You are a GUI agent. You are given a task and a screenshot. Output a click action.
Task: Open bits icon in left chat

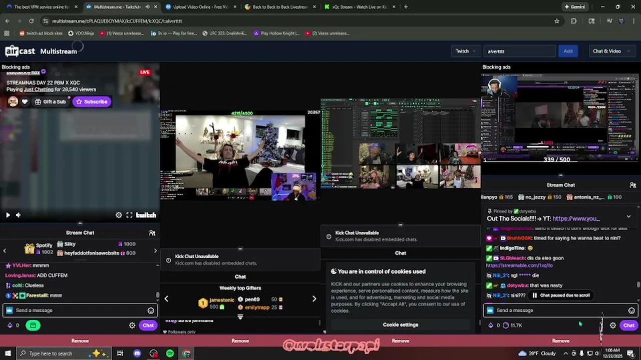(x=10, y=325)
